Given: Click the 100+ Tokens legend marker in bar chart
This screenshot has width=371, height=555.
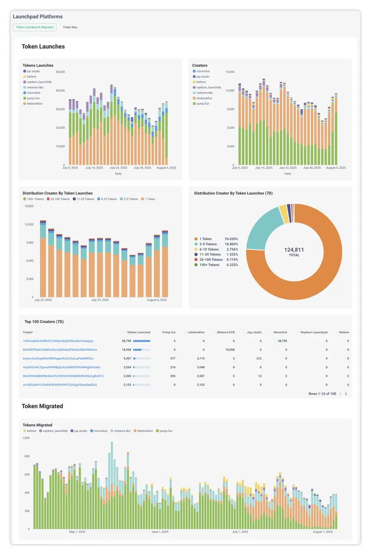Looking at the screenshot, I should point(24,199).
